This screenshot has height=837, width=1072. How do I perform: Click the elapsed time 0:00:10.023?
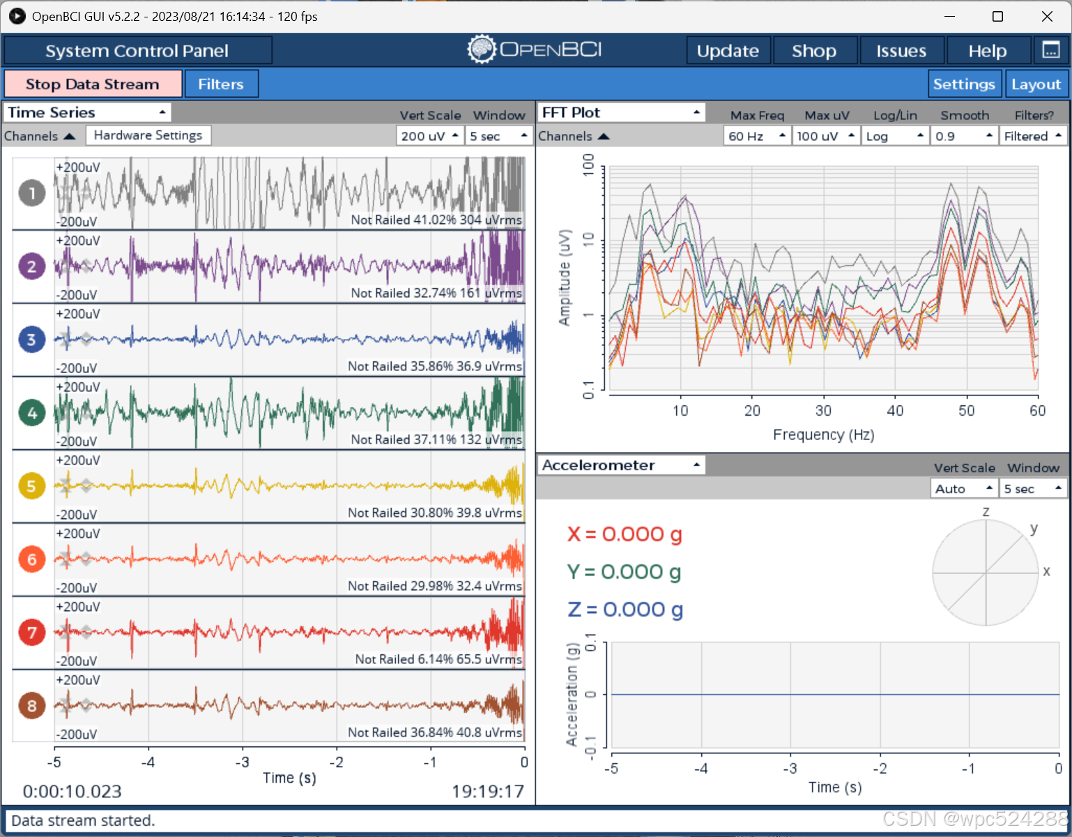tap(72, 792)
